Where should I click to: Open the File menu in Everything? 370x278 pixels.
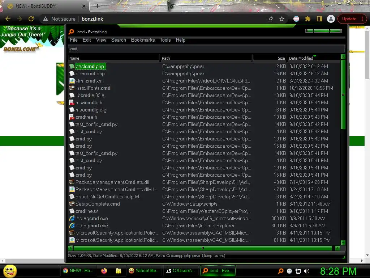click(74, 40)
